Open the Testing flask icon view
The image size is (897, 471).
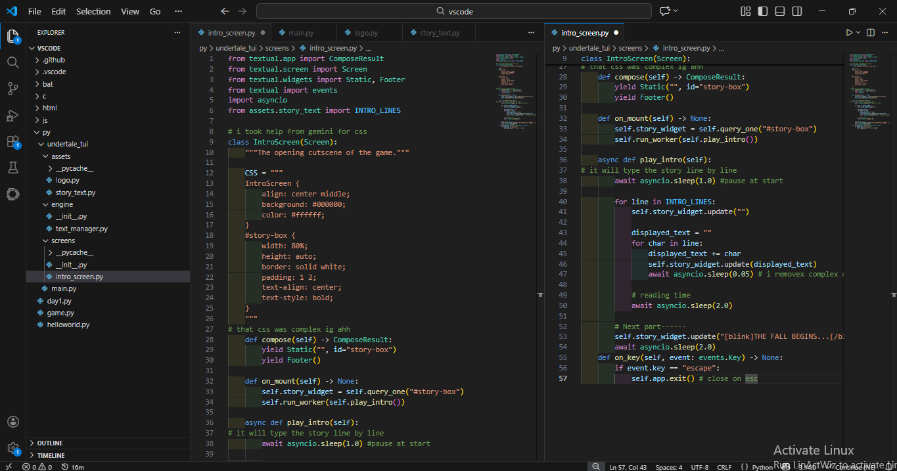click(x=13, y=168)
